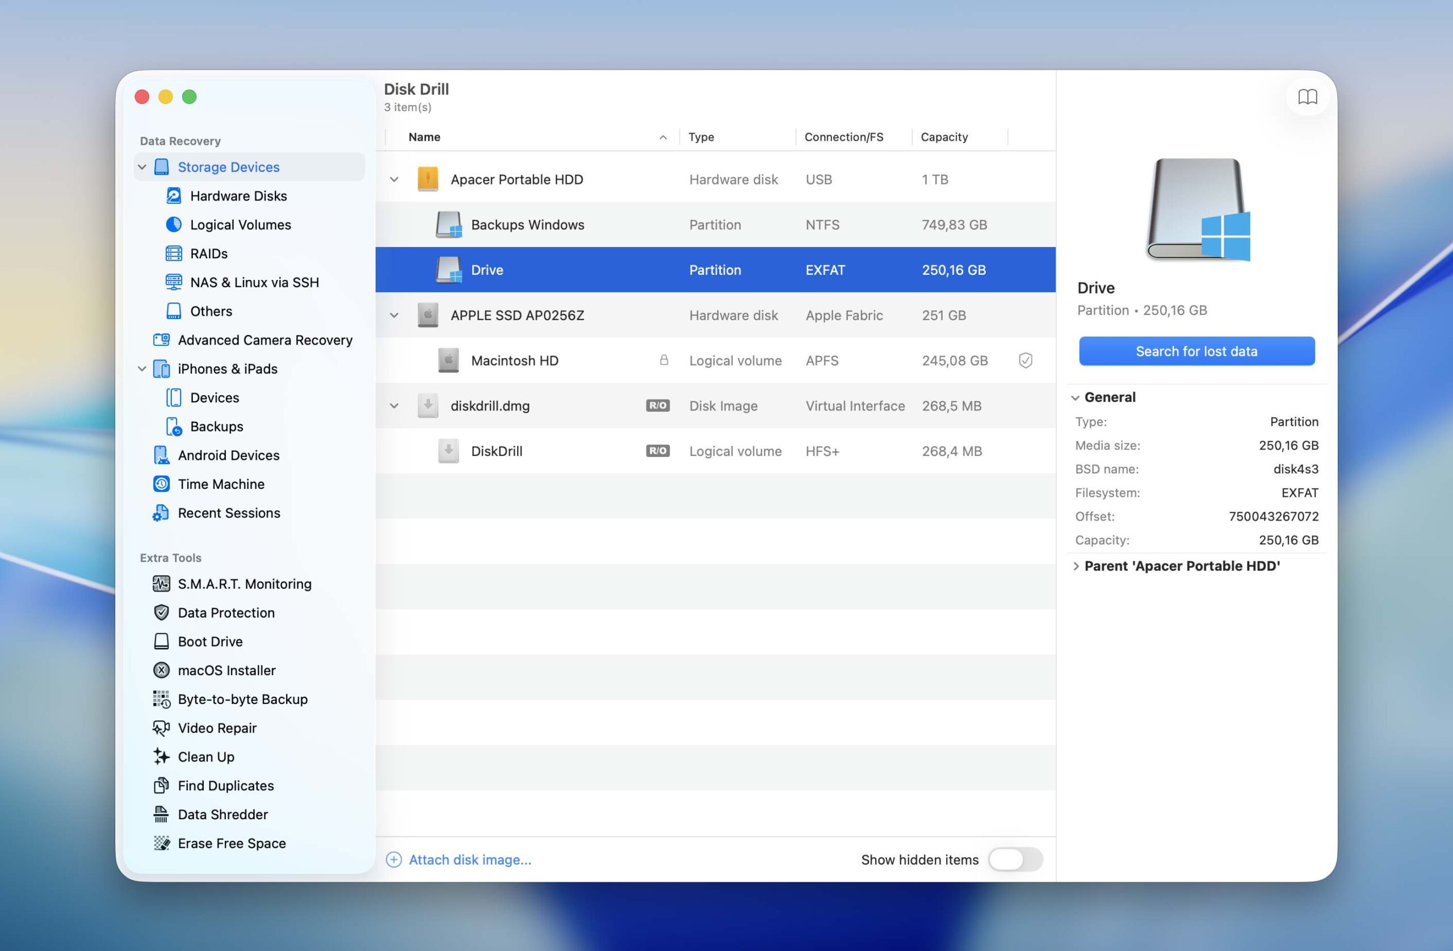The width and height of the screenshot is (1453, 951).
Task: Click the Recent Sessions icon
Action: pos(161,513)
